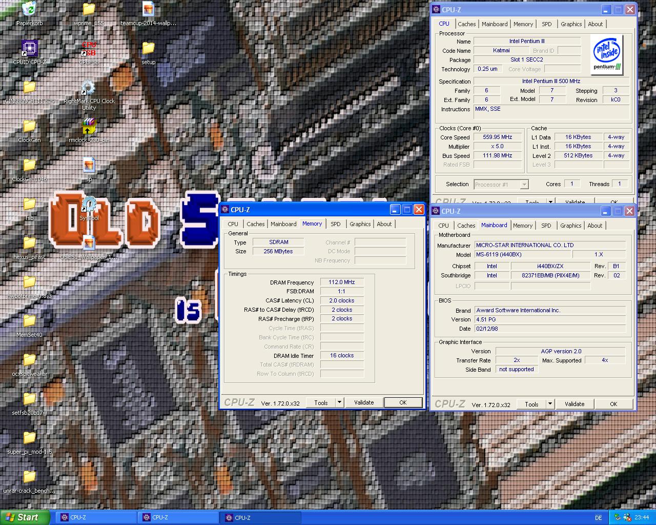Open the OSBS1_Wallpaper image file
The height and width of the screenshot is (525, 656).
(x=89, y=243)
